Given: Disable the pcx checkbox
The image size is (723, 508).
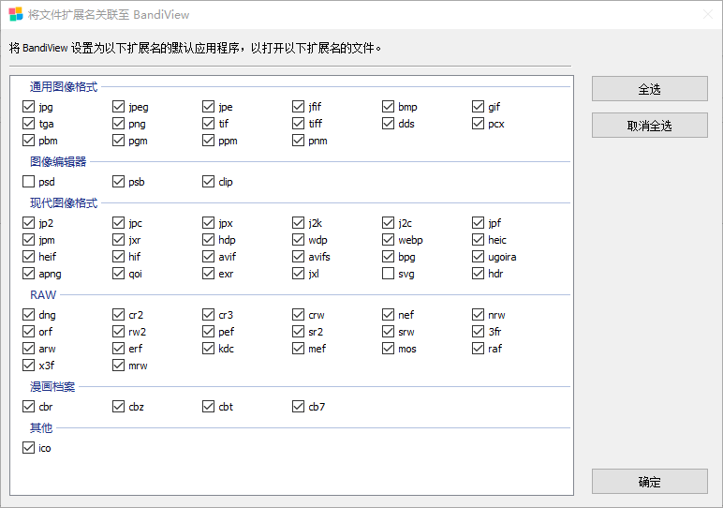Looking at the screenshot, I should pyautogui.click(x=479, y=124).
